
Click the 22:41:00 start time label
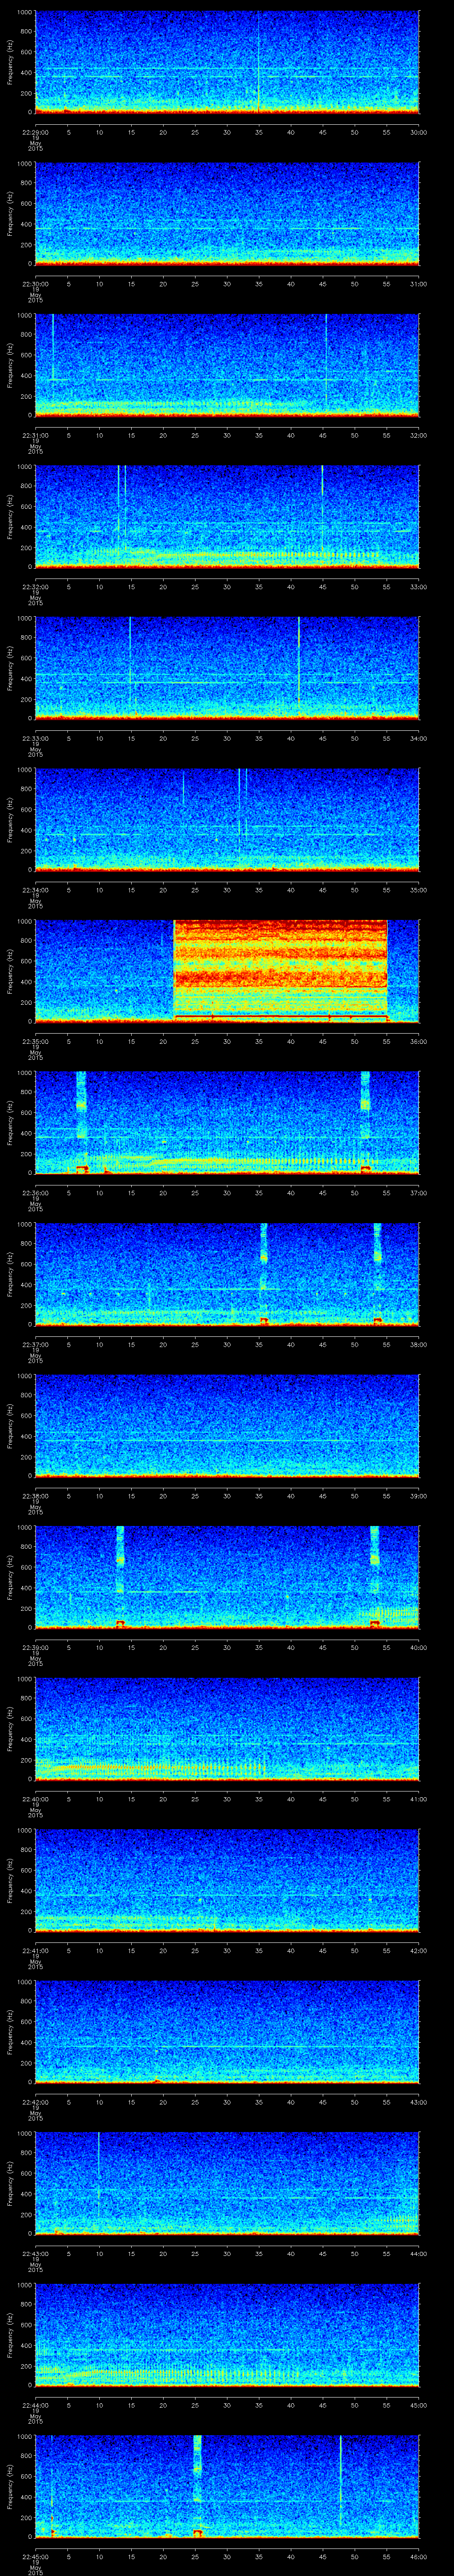point(35,1950)
